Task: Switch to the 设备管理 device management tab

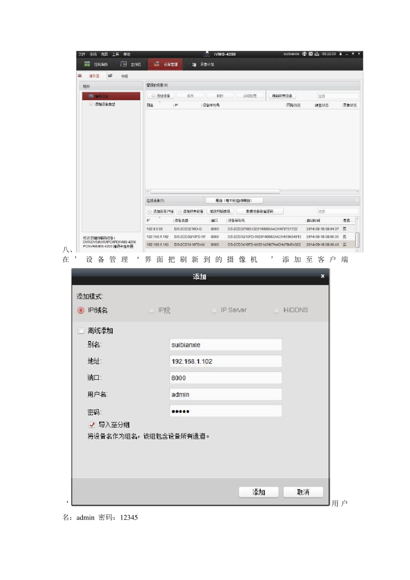Action: [165, 64]
